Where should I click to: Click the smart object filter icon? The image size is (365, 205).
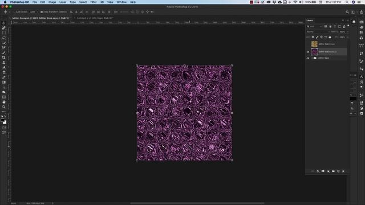[344, 27]
